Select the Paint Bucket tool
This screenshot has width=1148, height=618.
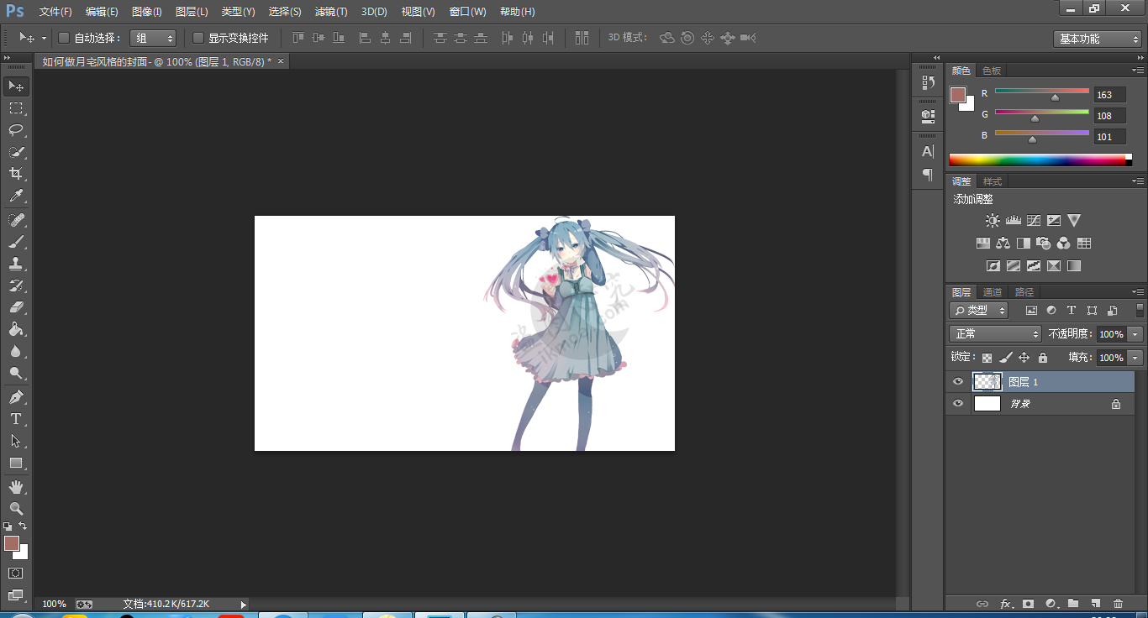click(x=16, y=329)
